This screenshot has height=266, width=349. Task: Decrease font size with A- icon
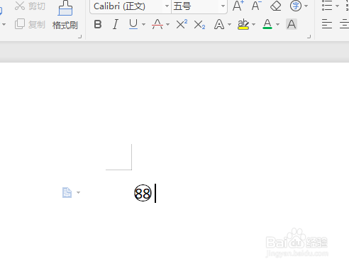click(x=256, y=6)
